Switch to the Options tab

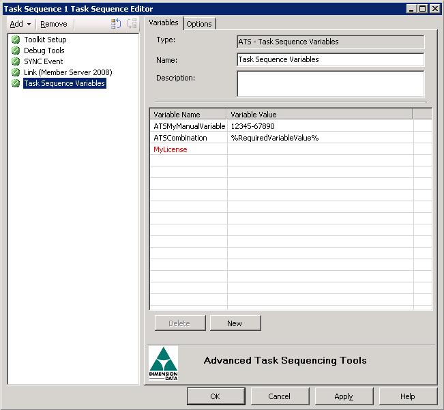click(199, 24)
